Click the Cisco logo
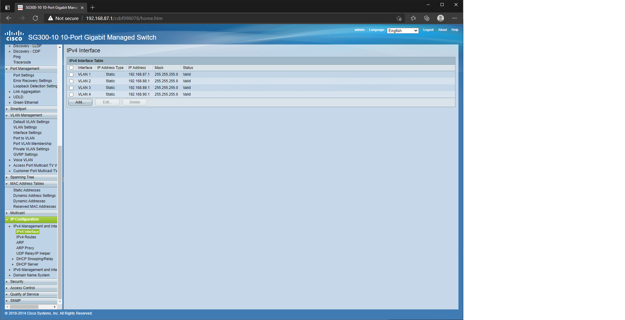Image resolution: width=625 pixels, height=320 pixels. 14,36
